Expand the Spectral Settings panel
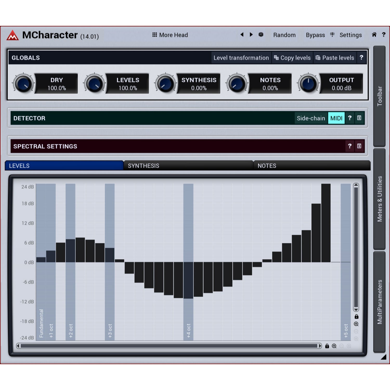 pyautogui.click(x=359, y=146)
